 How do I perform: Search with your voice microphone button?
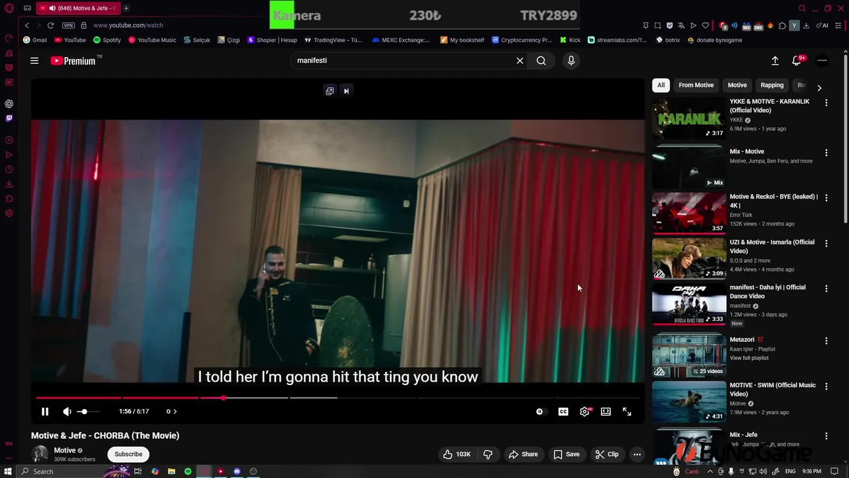point(571,60)
